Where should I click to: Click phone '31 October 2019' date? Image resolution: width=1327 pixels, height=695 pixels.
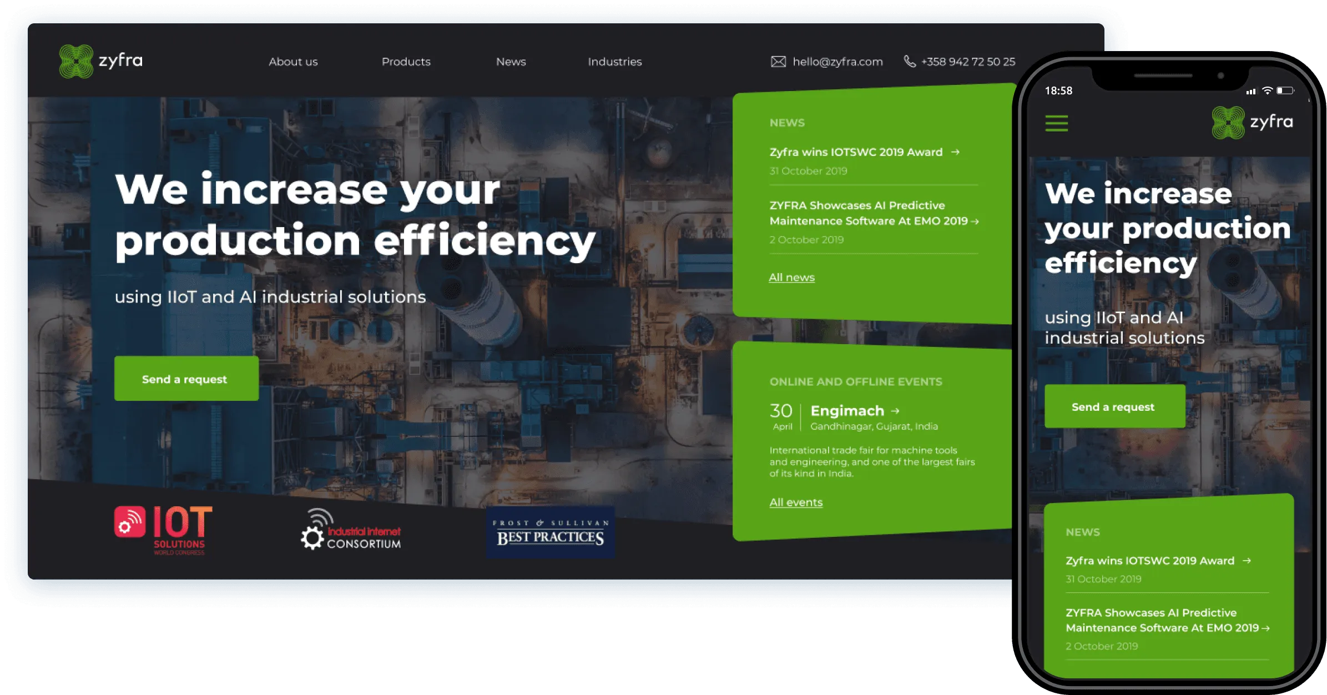point(1103,579)
